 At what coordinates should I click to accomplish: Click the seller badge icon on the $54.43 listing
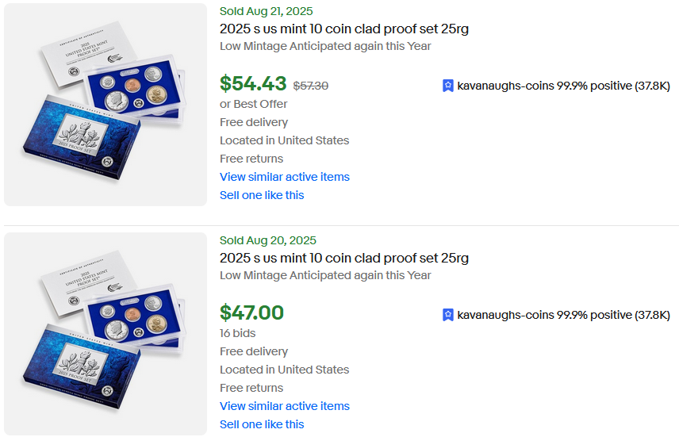[448, 86]
